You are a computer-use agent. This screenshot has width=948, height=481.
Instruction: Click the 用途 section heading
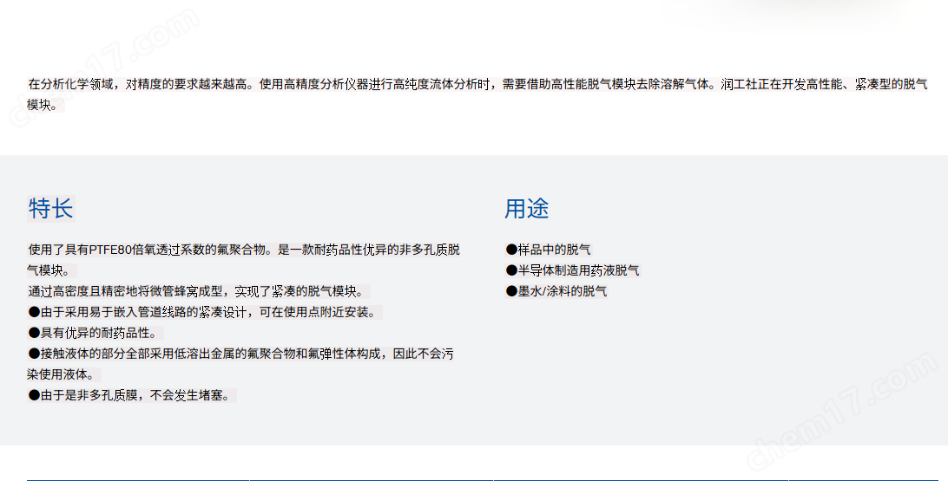pos(526,209)
